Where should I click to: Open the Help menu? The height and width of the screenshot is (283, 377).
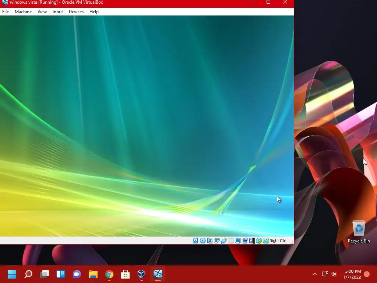(x=94, y=12)
